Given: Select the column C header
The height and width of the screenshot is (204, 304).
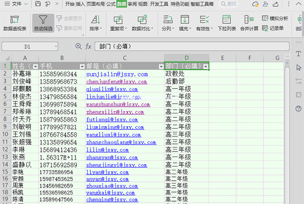Looking at the screenshot, I should (124, 58).
